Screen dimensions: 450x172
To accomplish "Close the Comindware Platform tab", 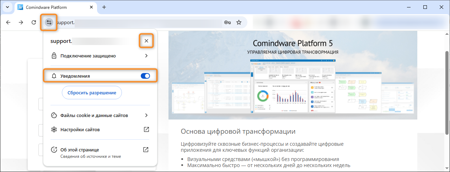I will coord(91,7).
